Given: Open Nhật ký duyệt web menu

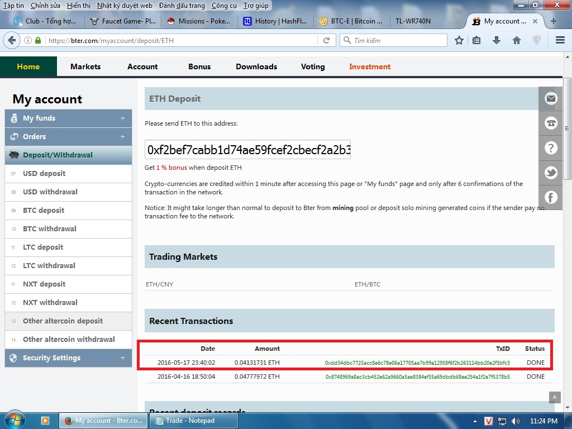Looking at the screenshot, I should tap(125, 6).
